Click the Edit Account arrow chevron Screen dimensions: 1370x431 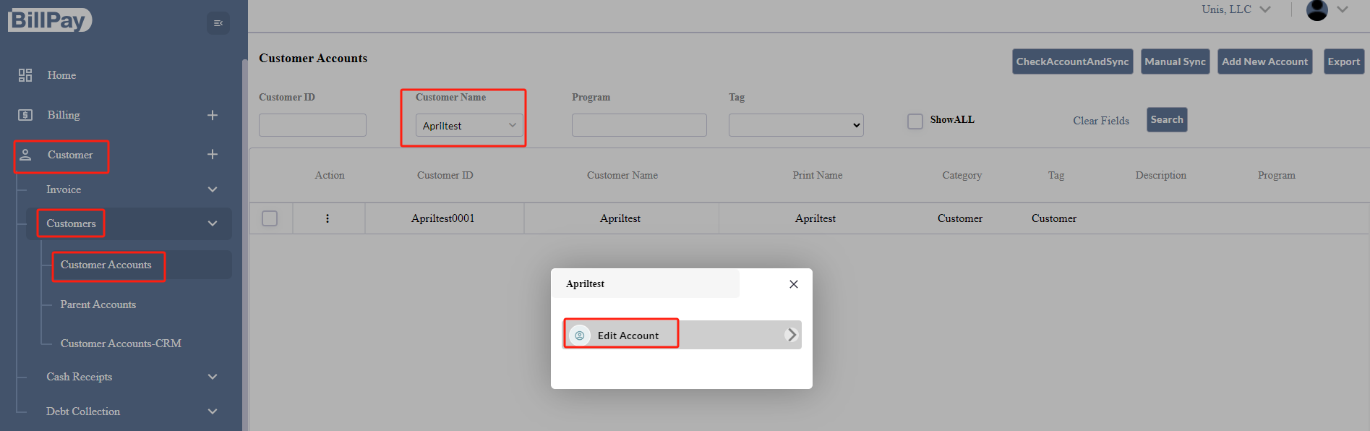pyautogui.click(x=792, y=335)
